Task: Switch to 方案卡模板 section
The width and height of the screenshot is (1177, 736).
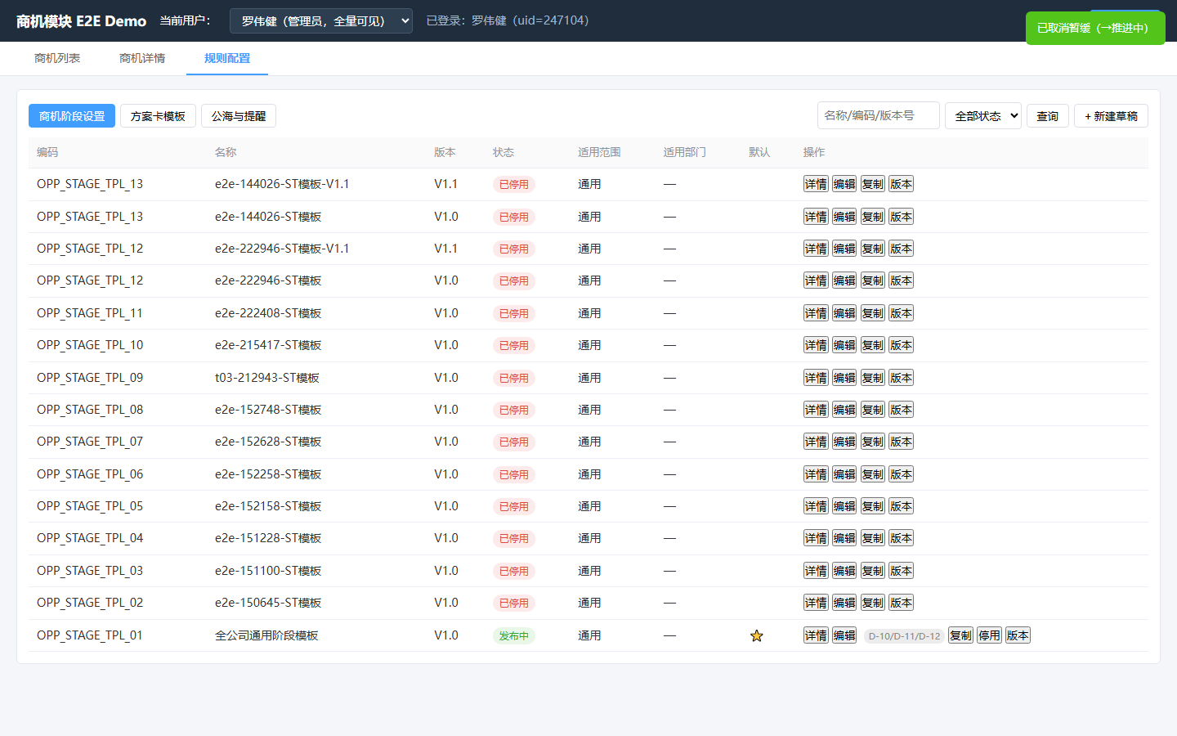Action: pos(158,116)
